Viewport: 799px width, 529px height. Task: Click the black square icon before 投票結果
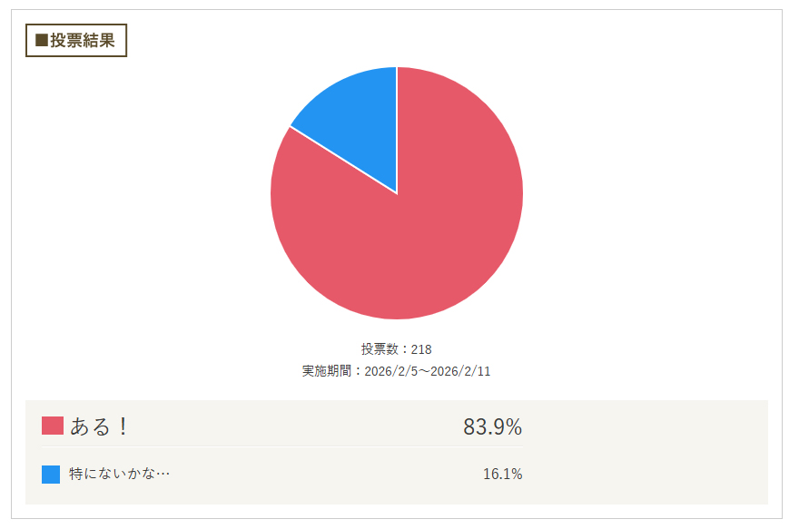click(x=41, y=41)
